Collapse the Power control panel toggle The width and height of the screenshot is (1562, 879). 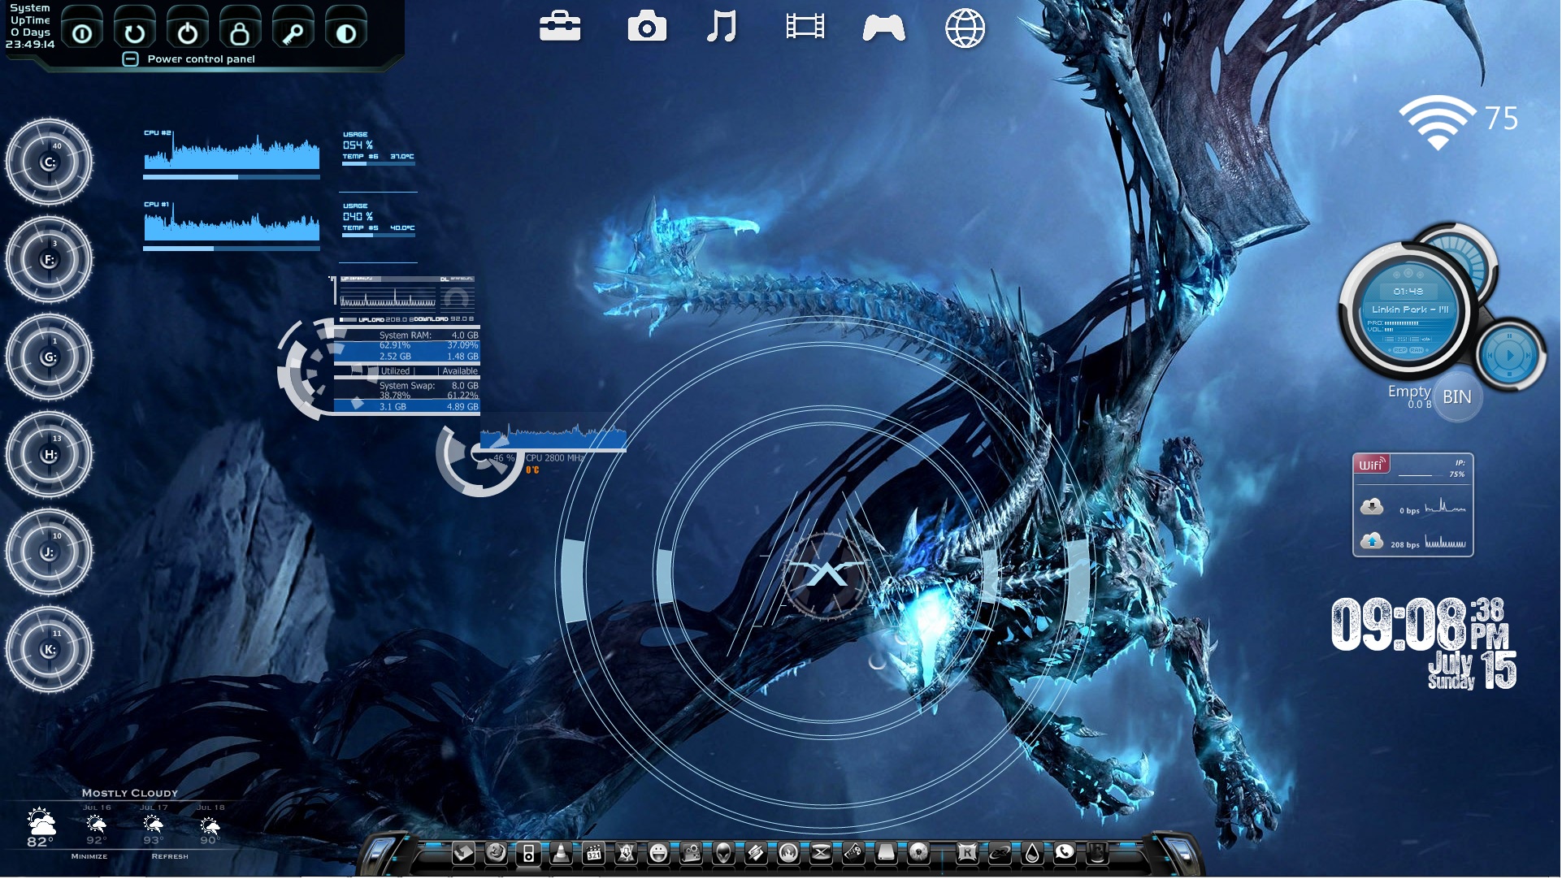click(130, 58)
